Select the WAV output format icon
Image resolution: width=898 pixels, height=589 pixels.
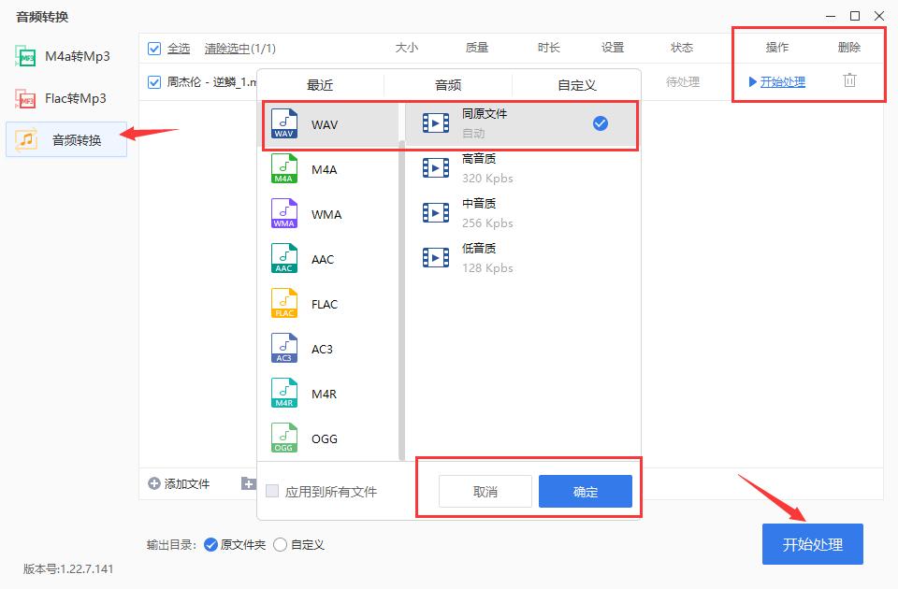click(284, 122)
